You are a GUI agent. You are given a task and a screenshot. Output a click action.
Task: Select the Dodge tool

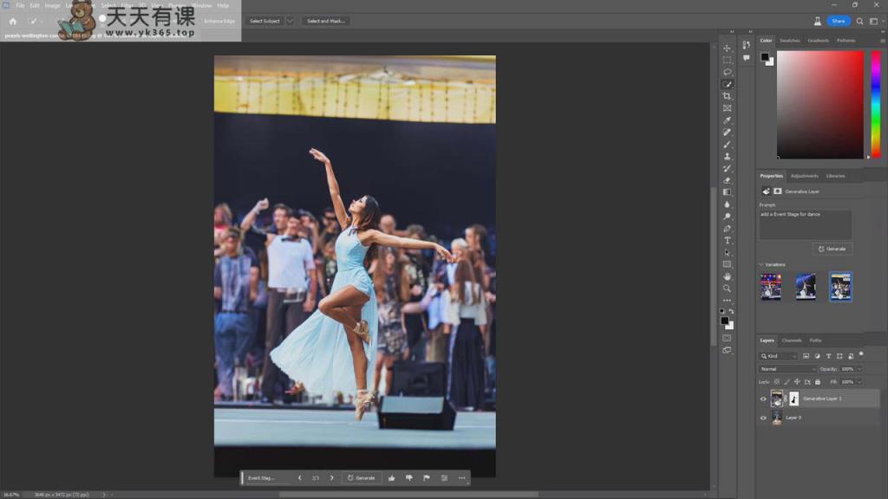click(x=728, y=217)
